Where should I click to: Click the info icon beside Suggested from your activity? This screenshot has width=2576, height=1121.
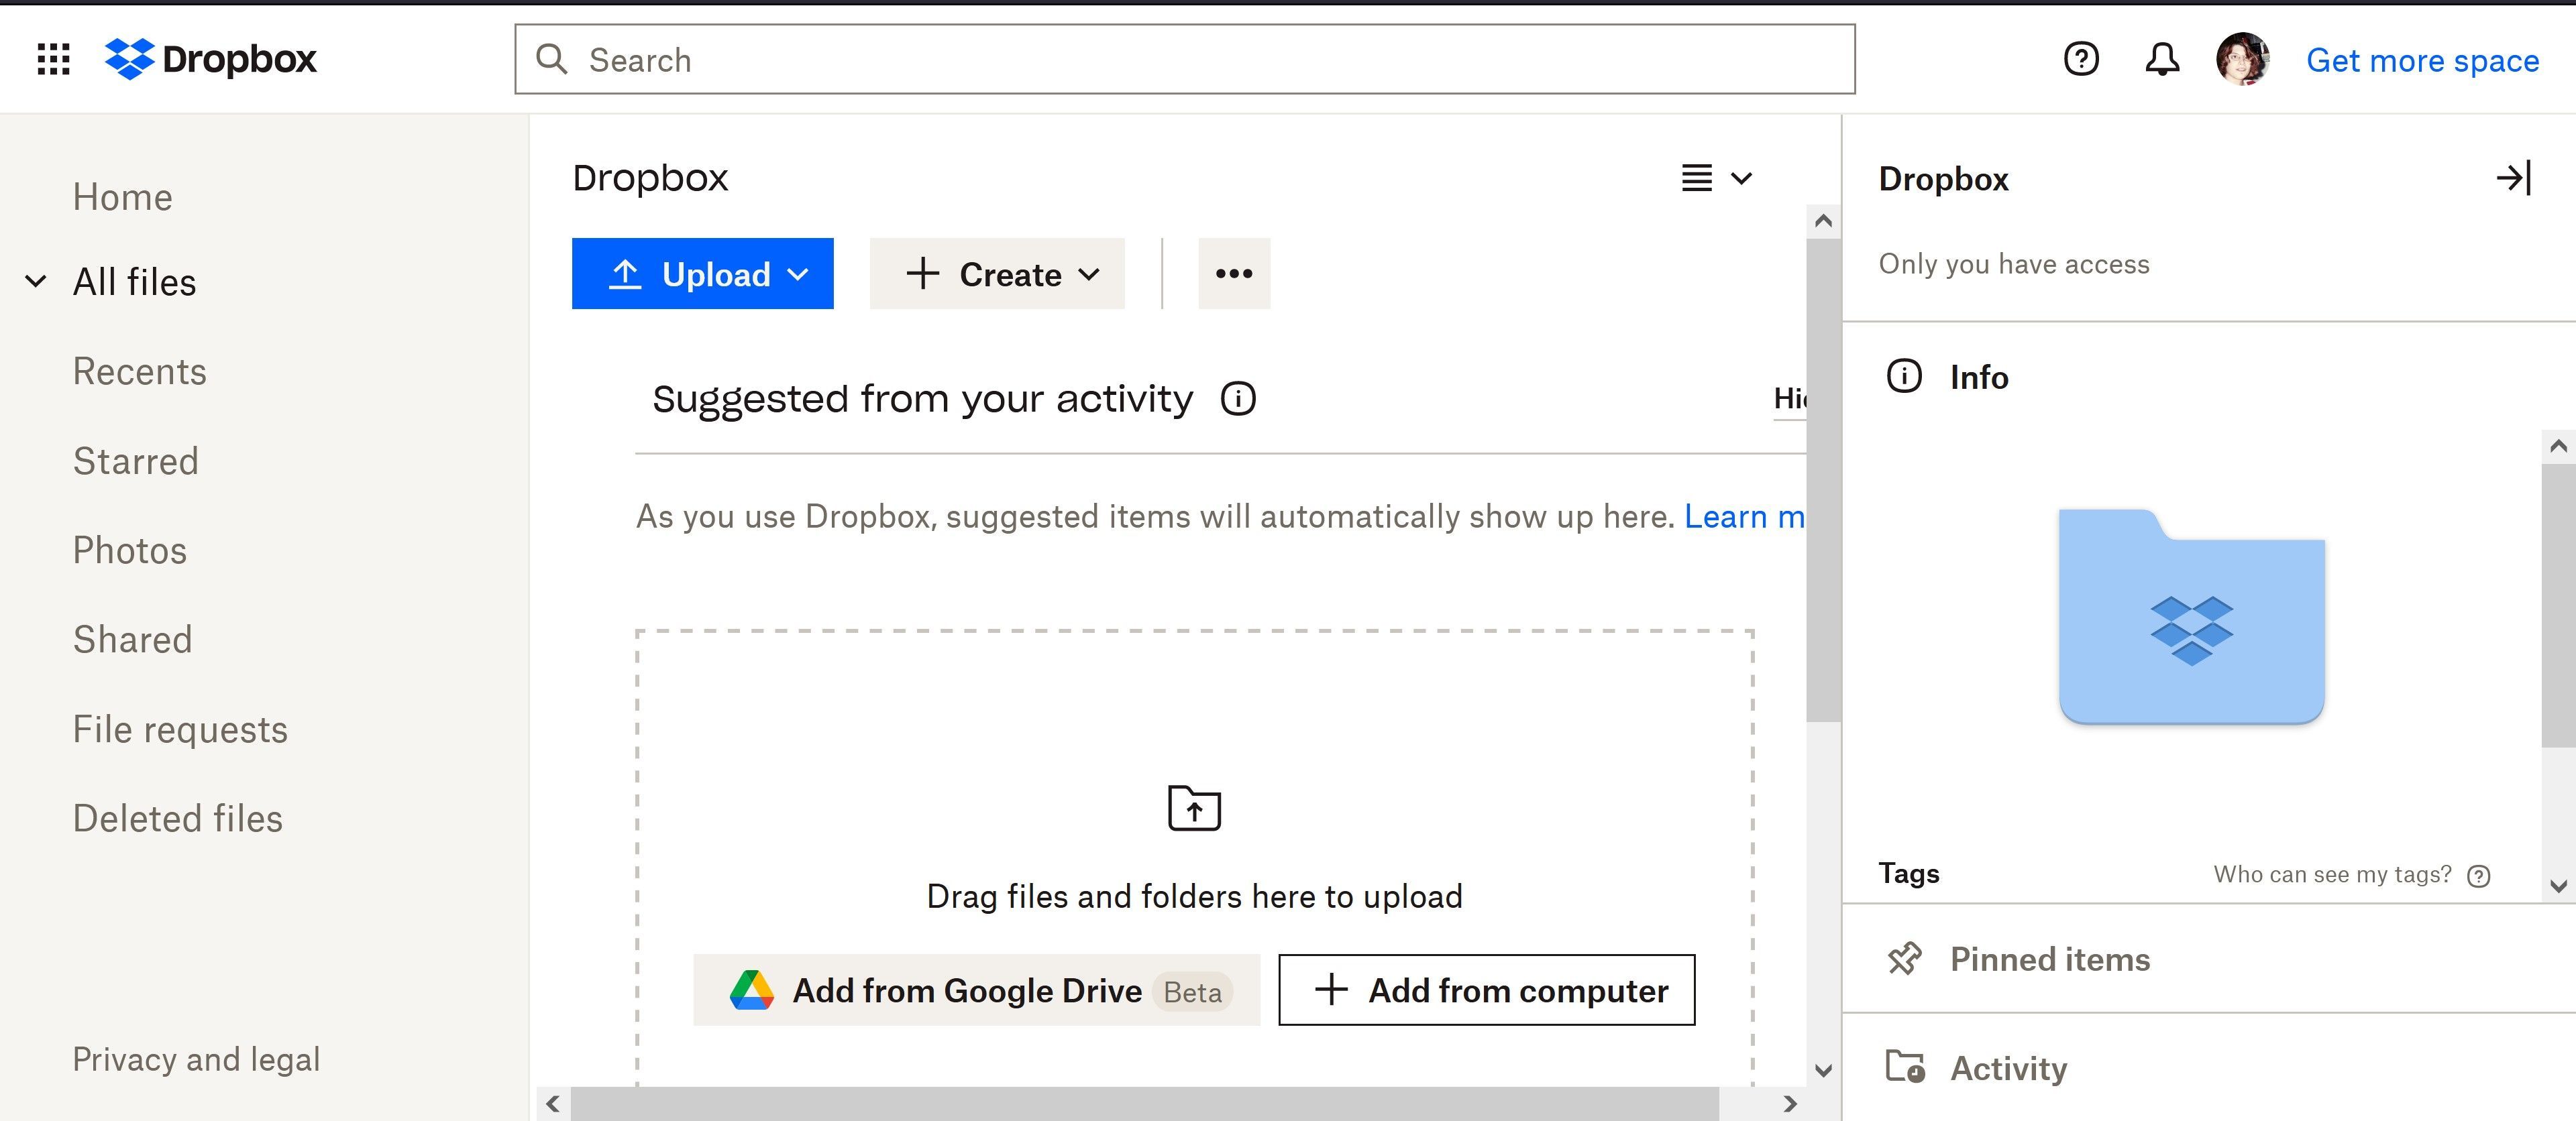1238,399
